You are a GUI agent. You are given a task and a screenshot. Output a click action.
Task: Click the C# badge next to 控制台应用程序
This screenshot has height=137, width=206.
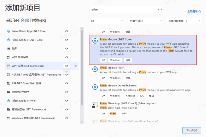pos(67,92)
